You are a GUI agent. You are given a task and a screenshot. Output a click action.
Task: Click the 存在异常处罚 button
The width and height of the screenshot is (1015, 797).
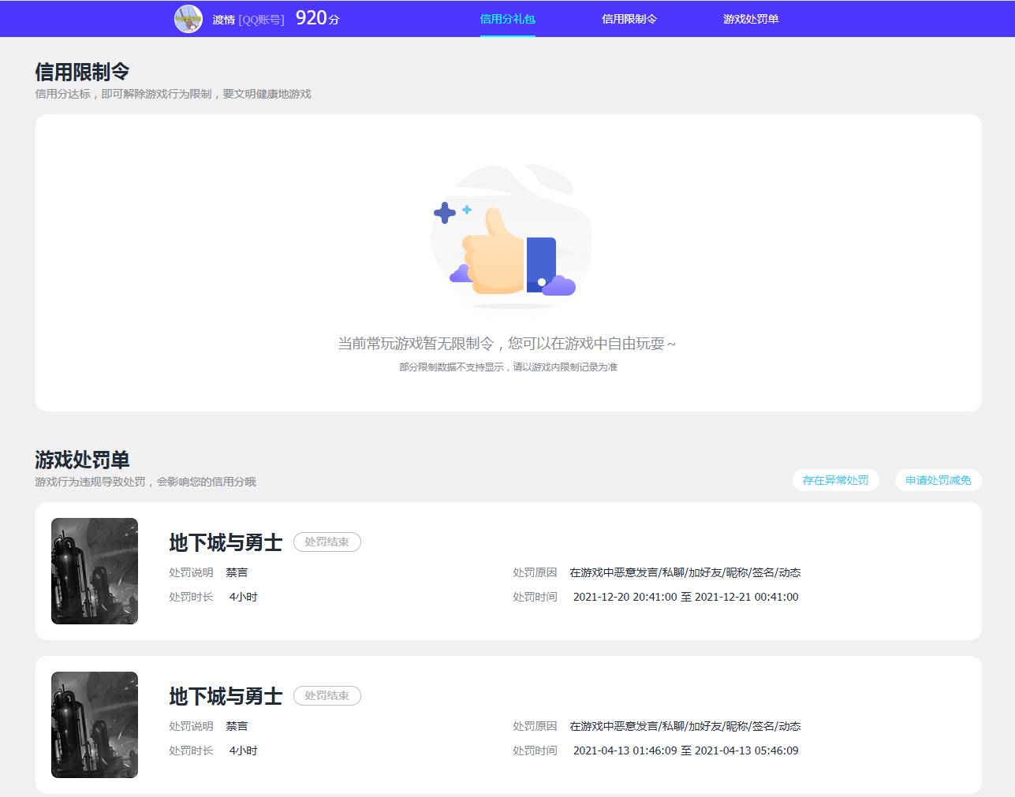point(835,480)
